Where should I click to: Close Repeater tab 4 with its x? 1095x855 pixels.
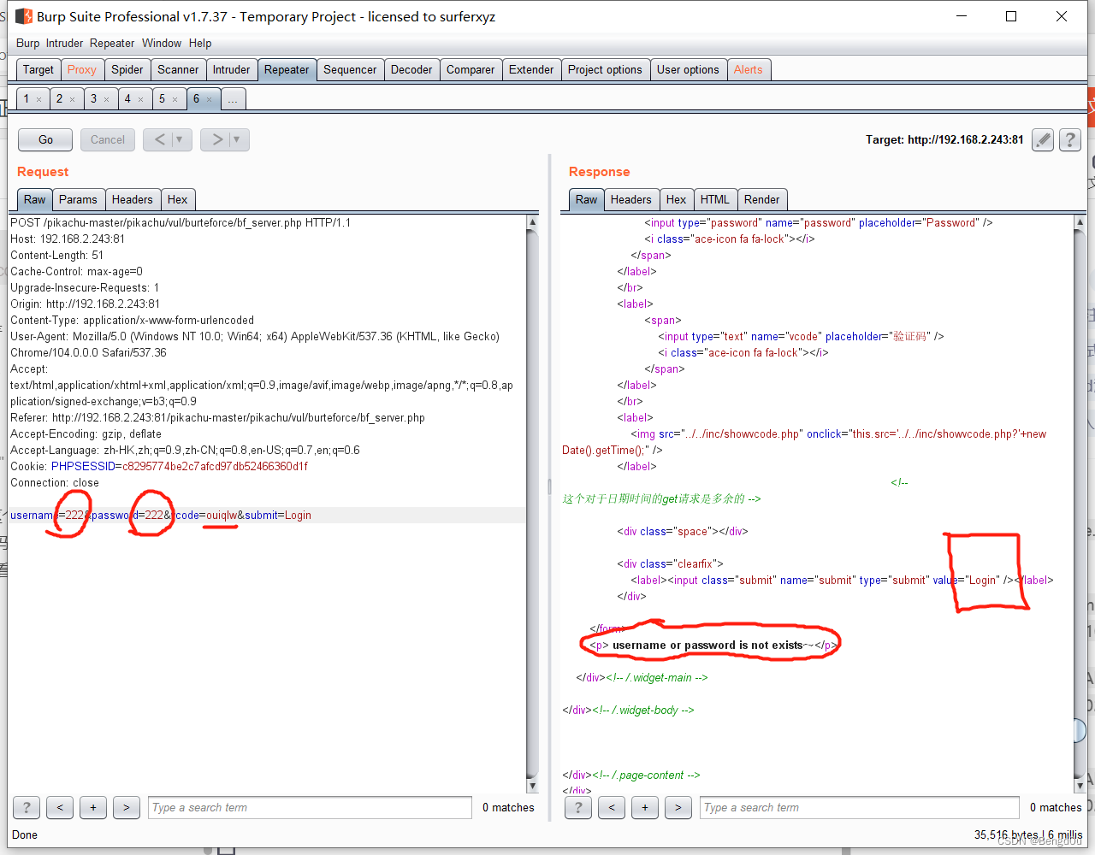tap(140, 99)
